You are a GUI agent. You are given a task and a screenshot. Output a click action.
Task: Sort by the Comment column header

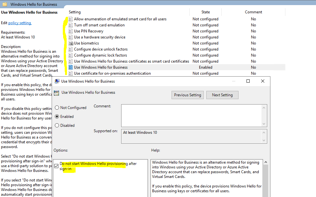click(x=253, y=12)
